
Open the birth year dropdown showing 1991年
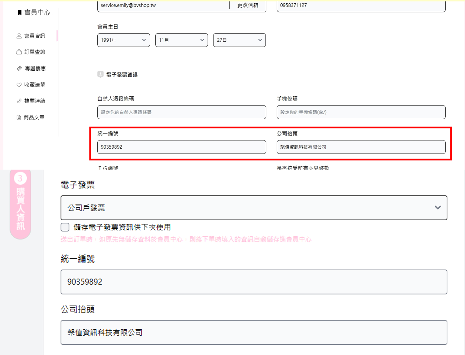coord(124,40)
